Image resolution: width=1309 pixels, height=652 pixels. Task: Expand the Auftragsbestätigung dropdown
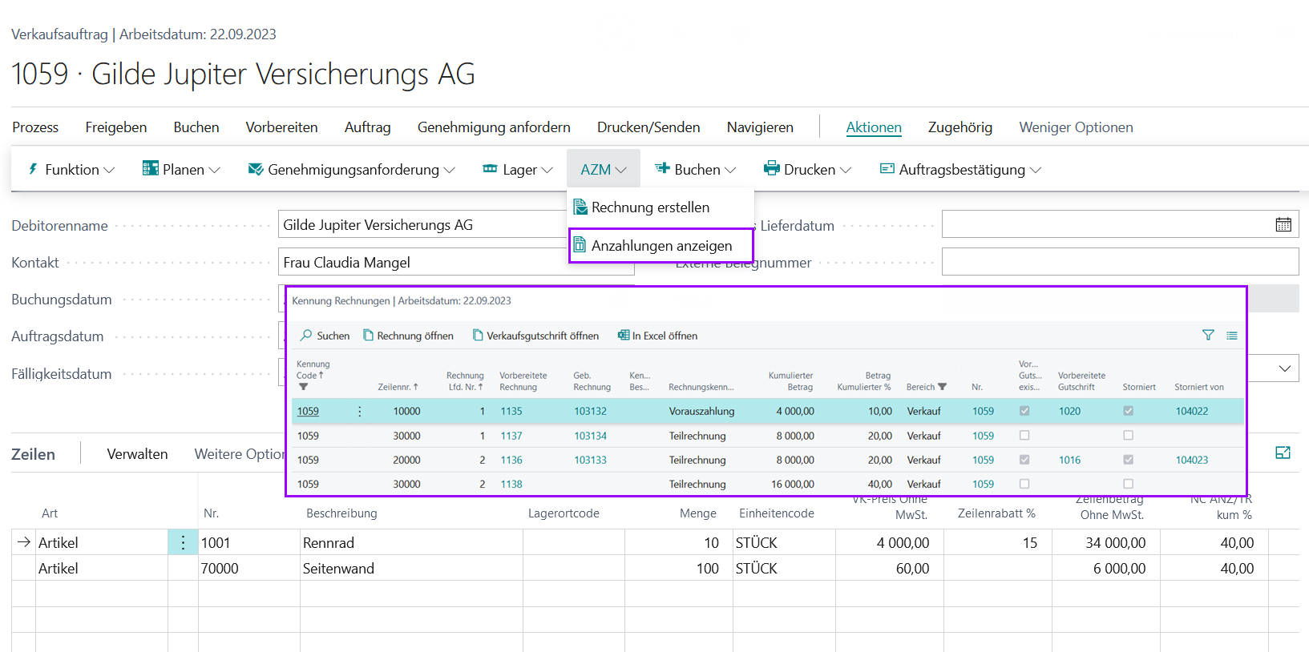pyautogui.click(x=1036, y=170)
